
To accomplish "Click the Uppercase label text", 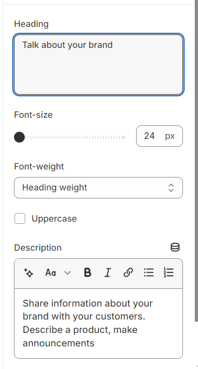I will (x=54, y=218).
